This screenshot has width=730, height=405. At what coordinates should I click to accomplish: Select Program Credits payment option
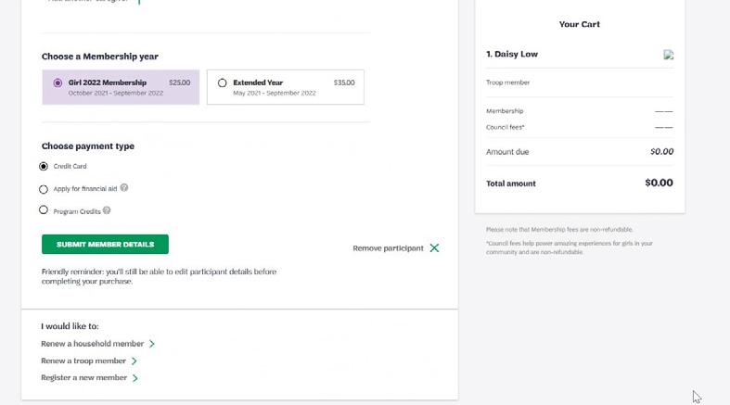coord(44,209)
